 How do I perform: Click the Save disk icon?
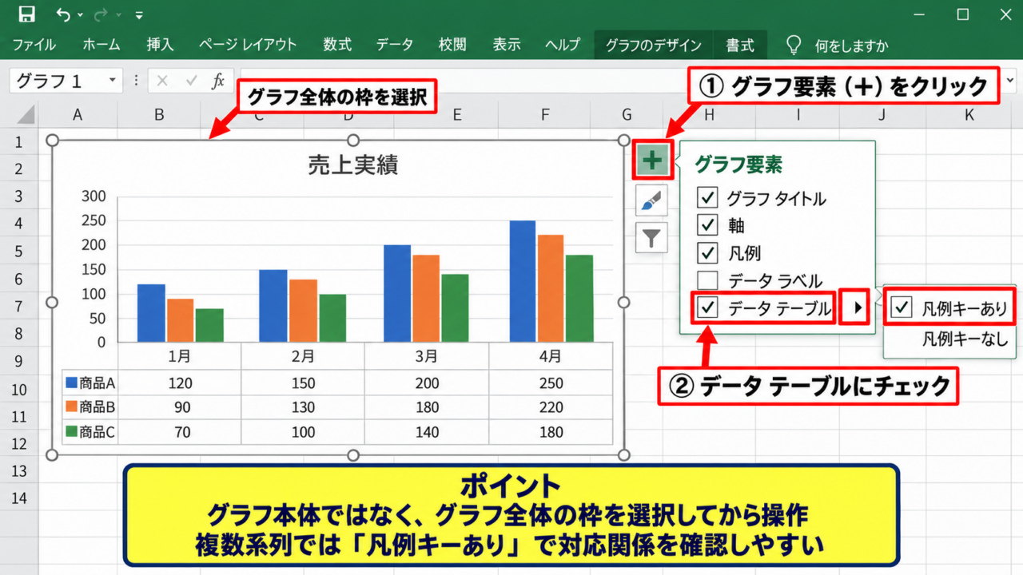click(x=26, y=14)
